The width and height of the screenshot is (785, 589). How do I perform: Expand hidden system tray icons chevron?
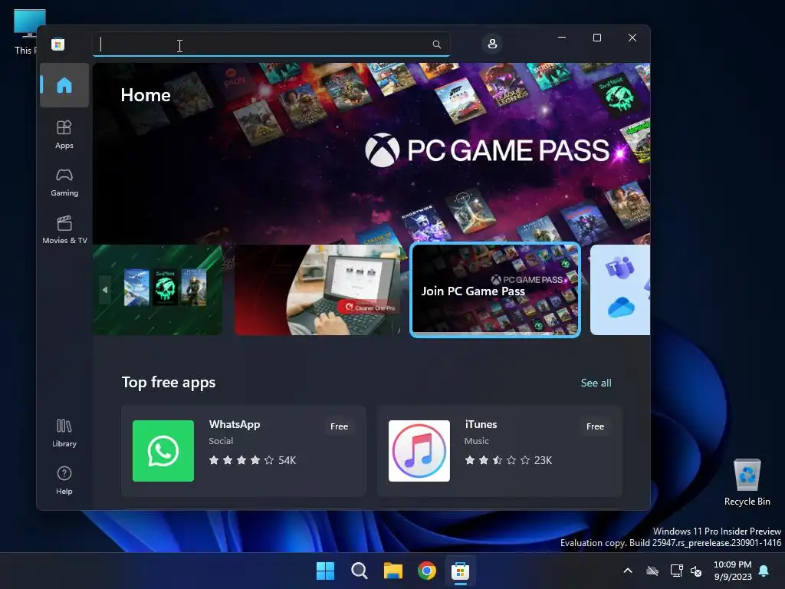click(628, 571)
